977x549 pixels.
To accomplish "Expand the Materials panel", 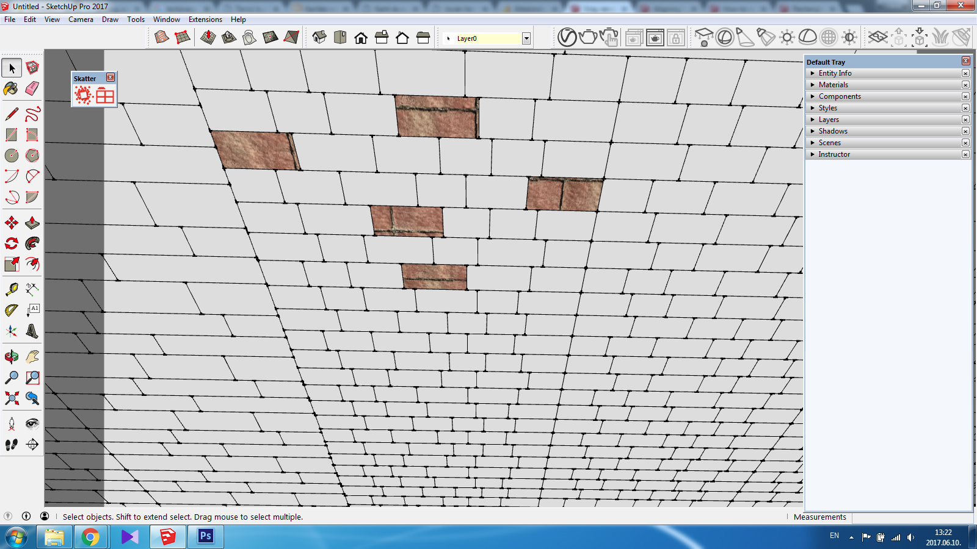I will pos(833,84).
